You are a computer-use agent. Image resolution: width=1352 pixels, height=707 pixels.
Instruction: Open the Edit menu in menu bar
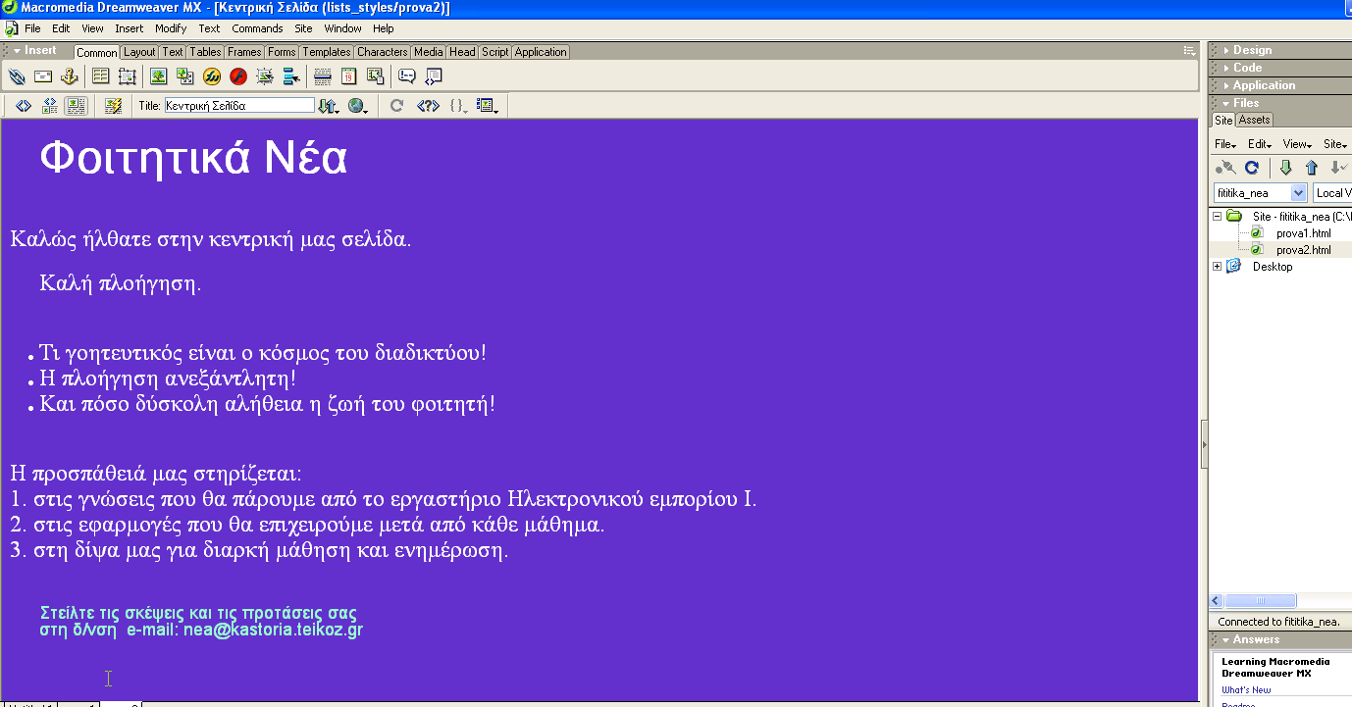click(61, 28)
